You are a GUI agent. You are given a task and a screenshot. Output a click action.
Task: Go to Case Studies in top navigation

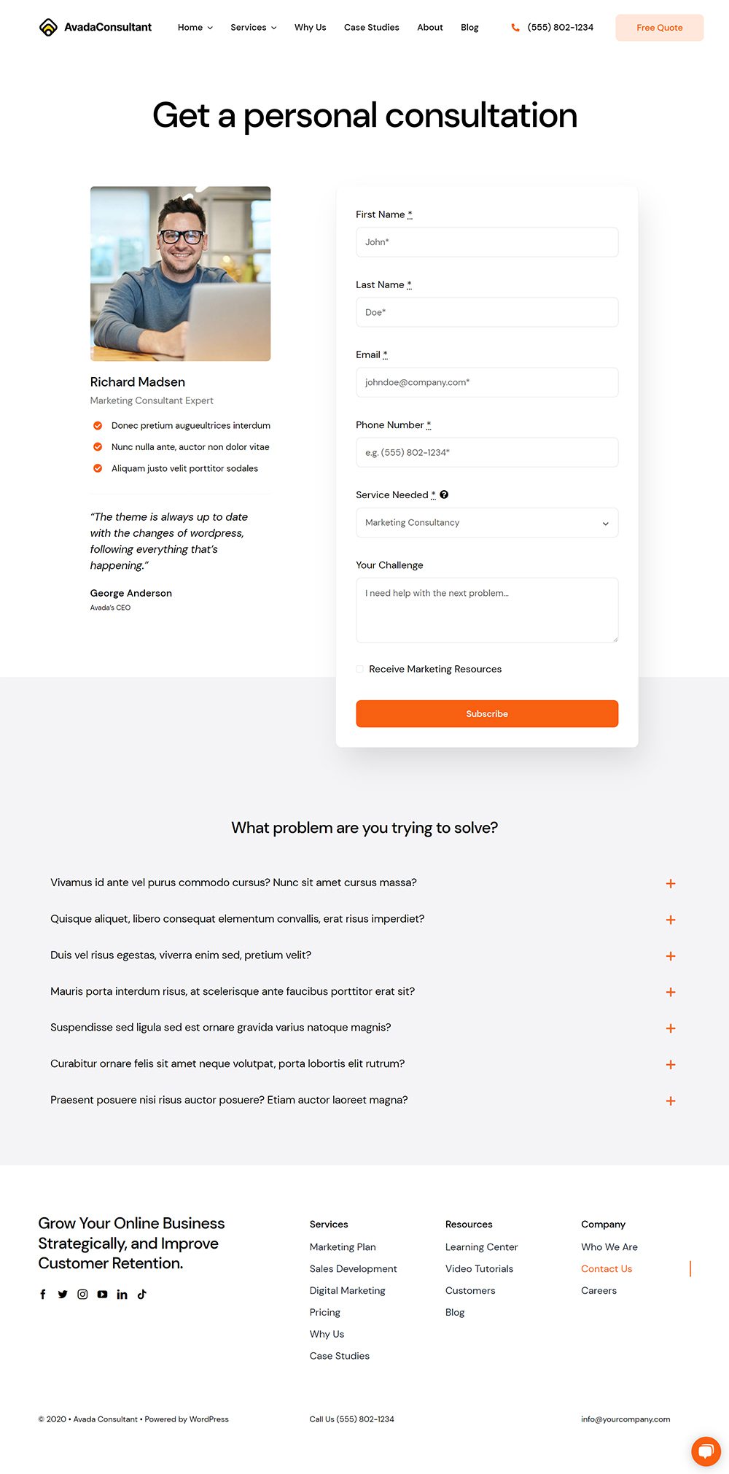pyautogui.click(x=372, y=27)
